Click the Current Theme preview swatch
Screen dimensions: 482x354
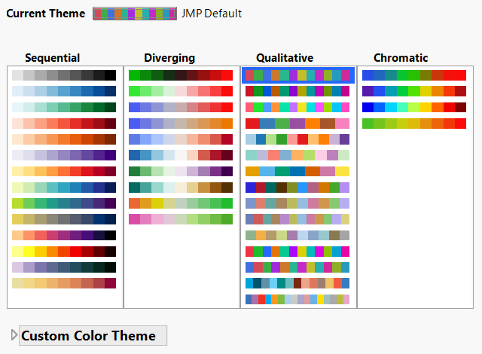(136, 14)
